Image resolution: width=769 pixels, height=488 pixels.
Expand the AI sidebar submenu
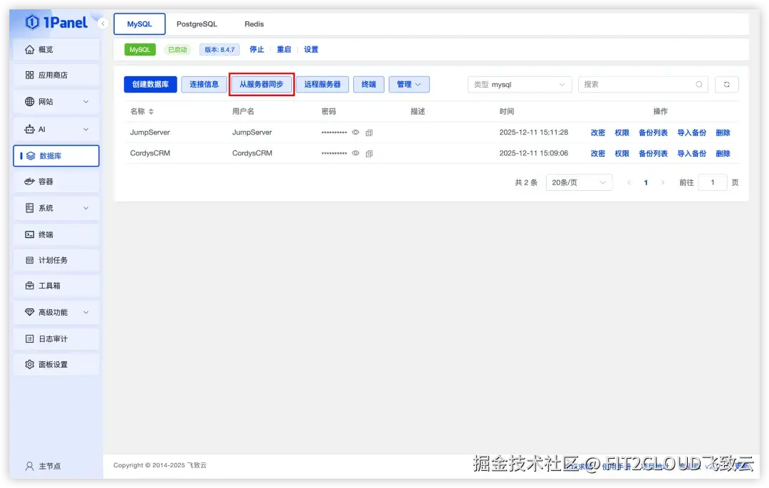(86, 129)
